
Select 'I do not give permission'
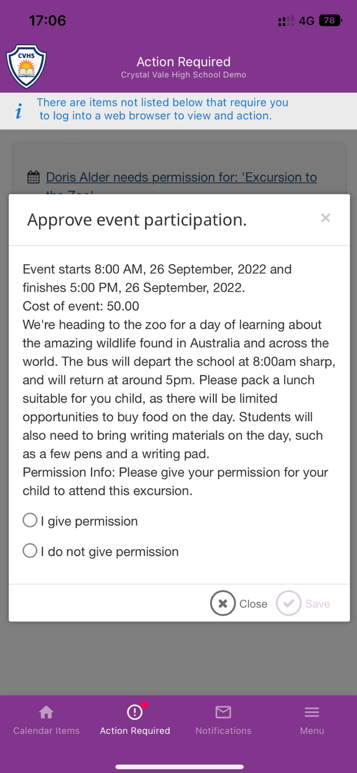(x=29, y=550)
